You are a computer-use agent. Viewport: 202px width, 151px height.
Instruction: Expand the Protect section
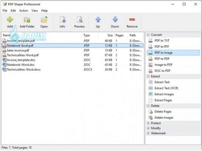tap(148, 123)
